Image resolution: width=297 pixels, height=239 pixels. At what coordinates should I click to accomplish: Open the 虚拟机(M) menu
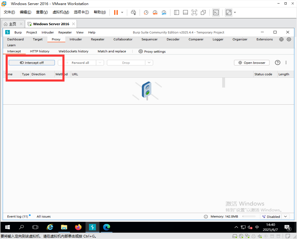[x=61, y=12]
